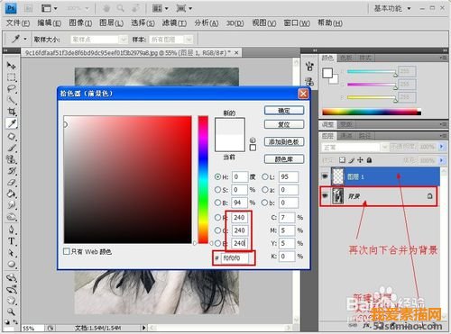Select the Paint Bucket tool
The image size is (451, 334).
point(12,194)
